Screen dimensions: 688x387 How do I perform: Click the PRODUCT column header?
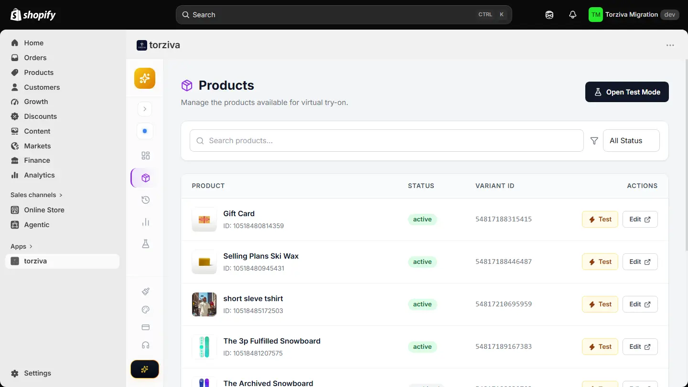[208, 186]
